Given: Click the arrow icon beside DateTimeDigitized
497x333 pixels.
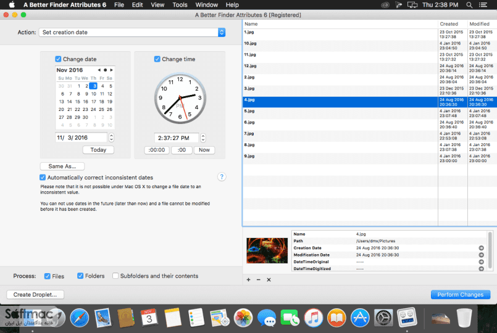Looking at the screenshot, I should point(481,268).
